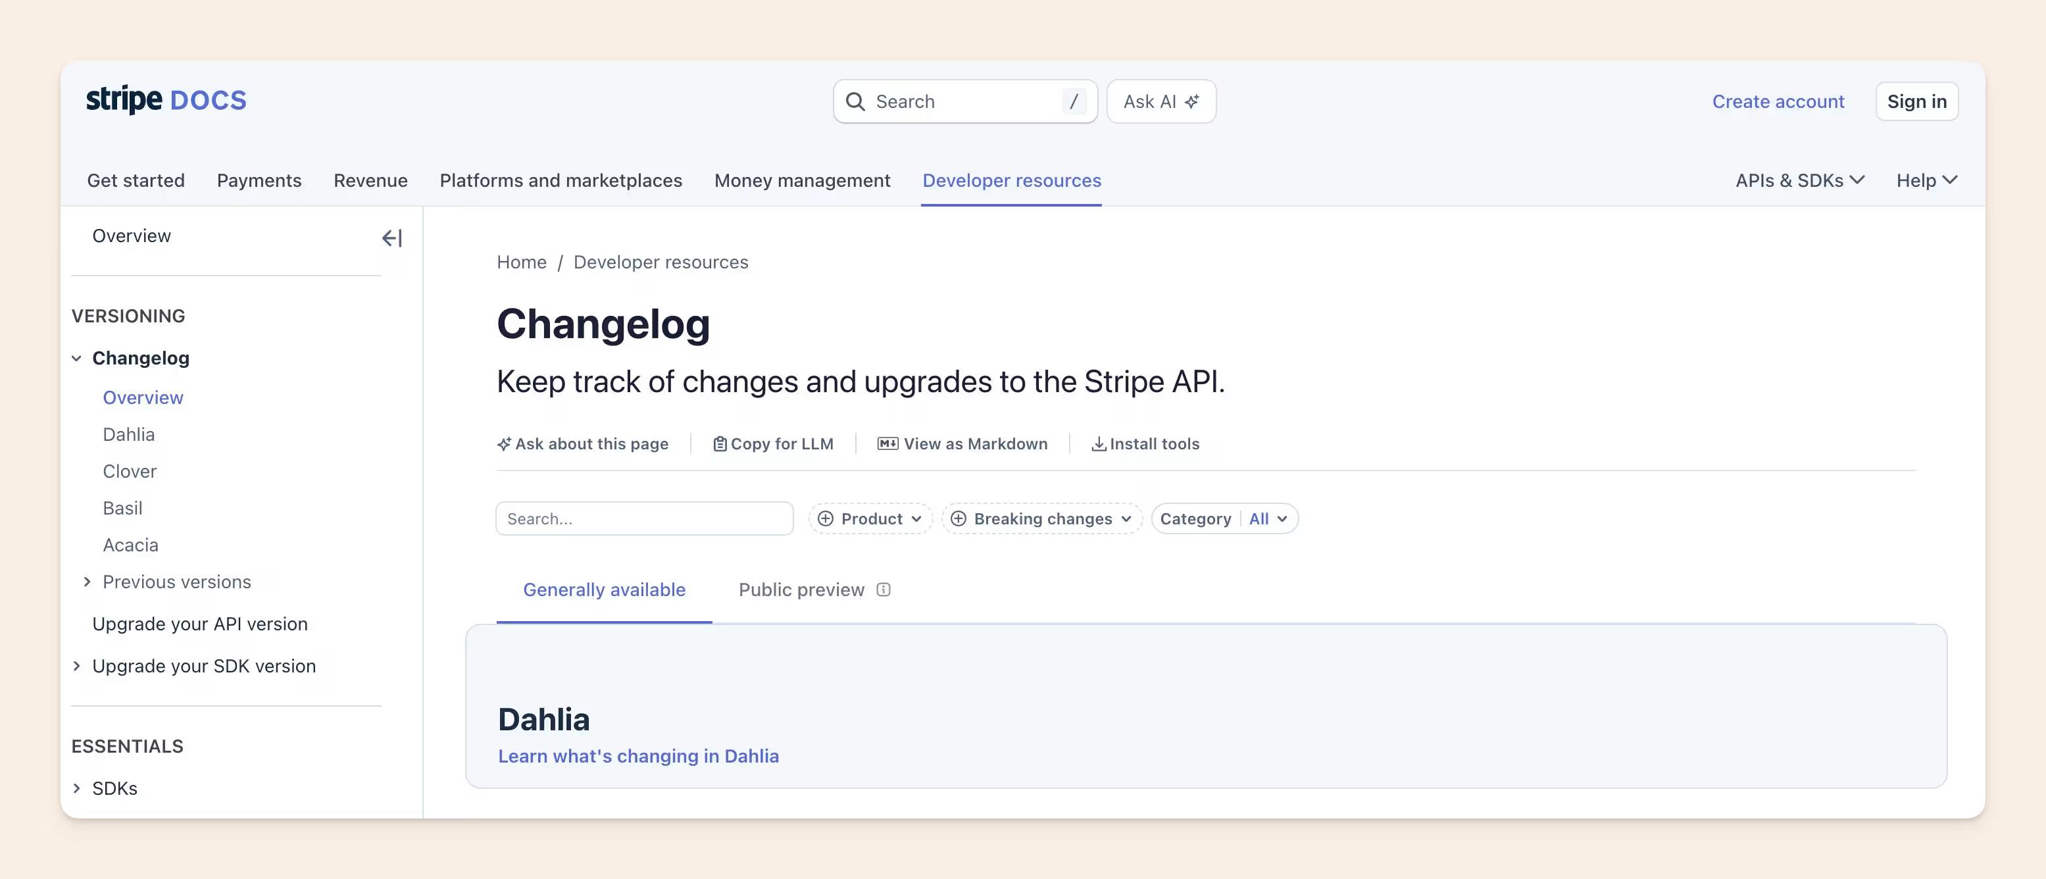Image resolution: width=2046 pixels, height=879 pixels.
Task: Click the Stripe Docs logo
Action: pos(166,100)
